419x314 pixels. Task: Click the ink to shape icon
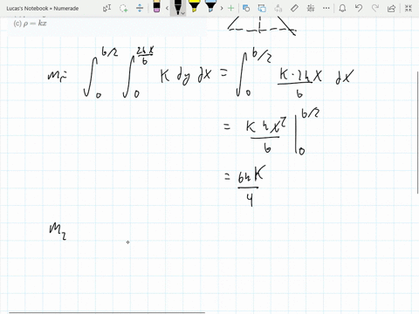262,8
